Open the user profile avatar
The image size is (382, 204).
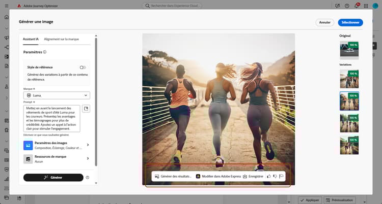pos(375,6)
